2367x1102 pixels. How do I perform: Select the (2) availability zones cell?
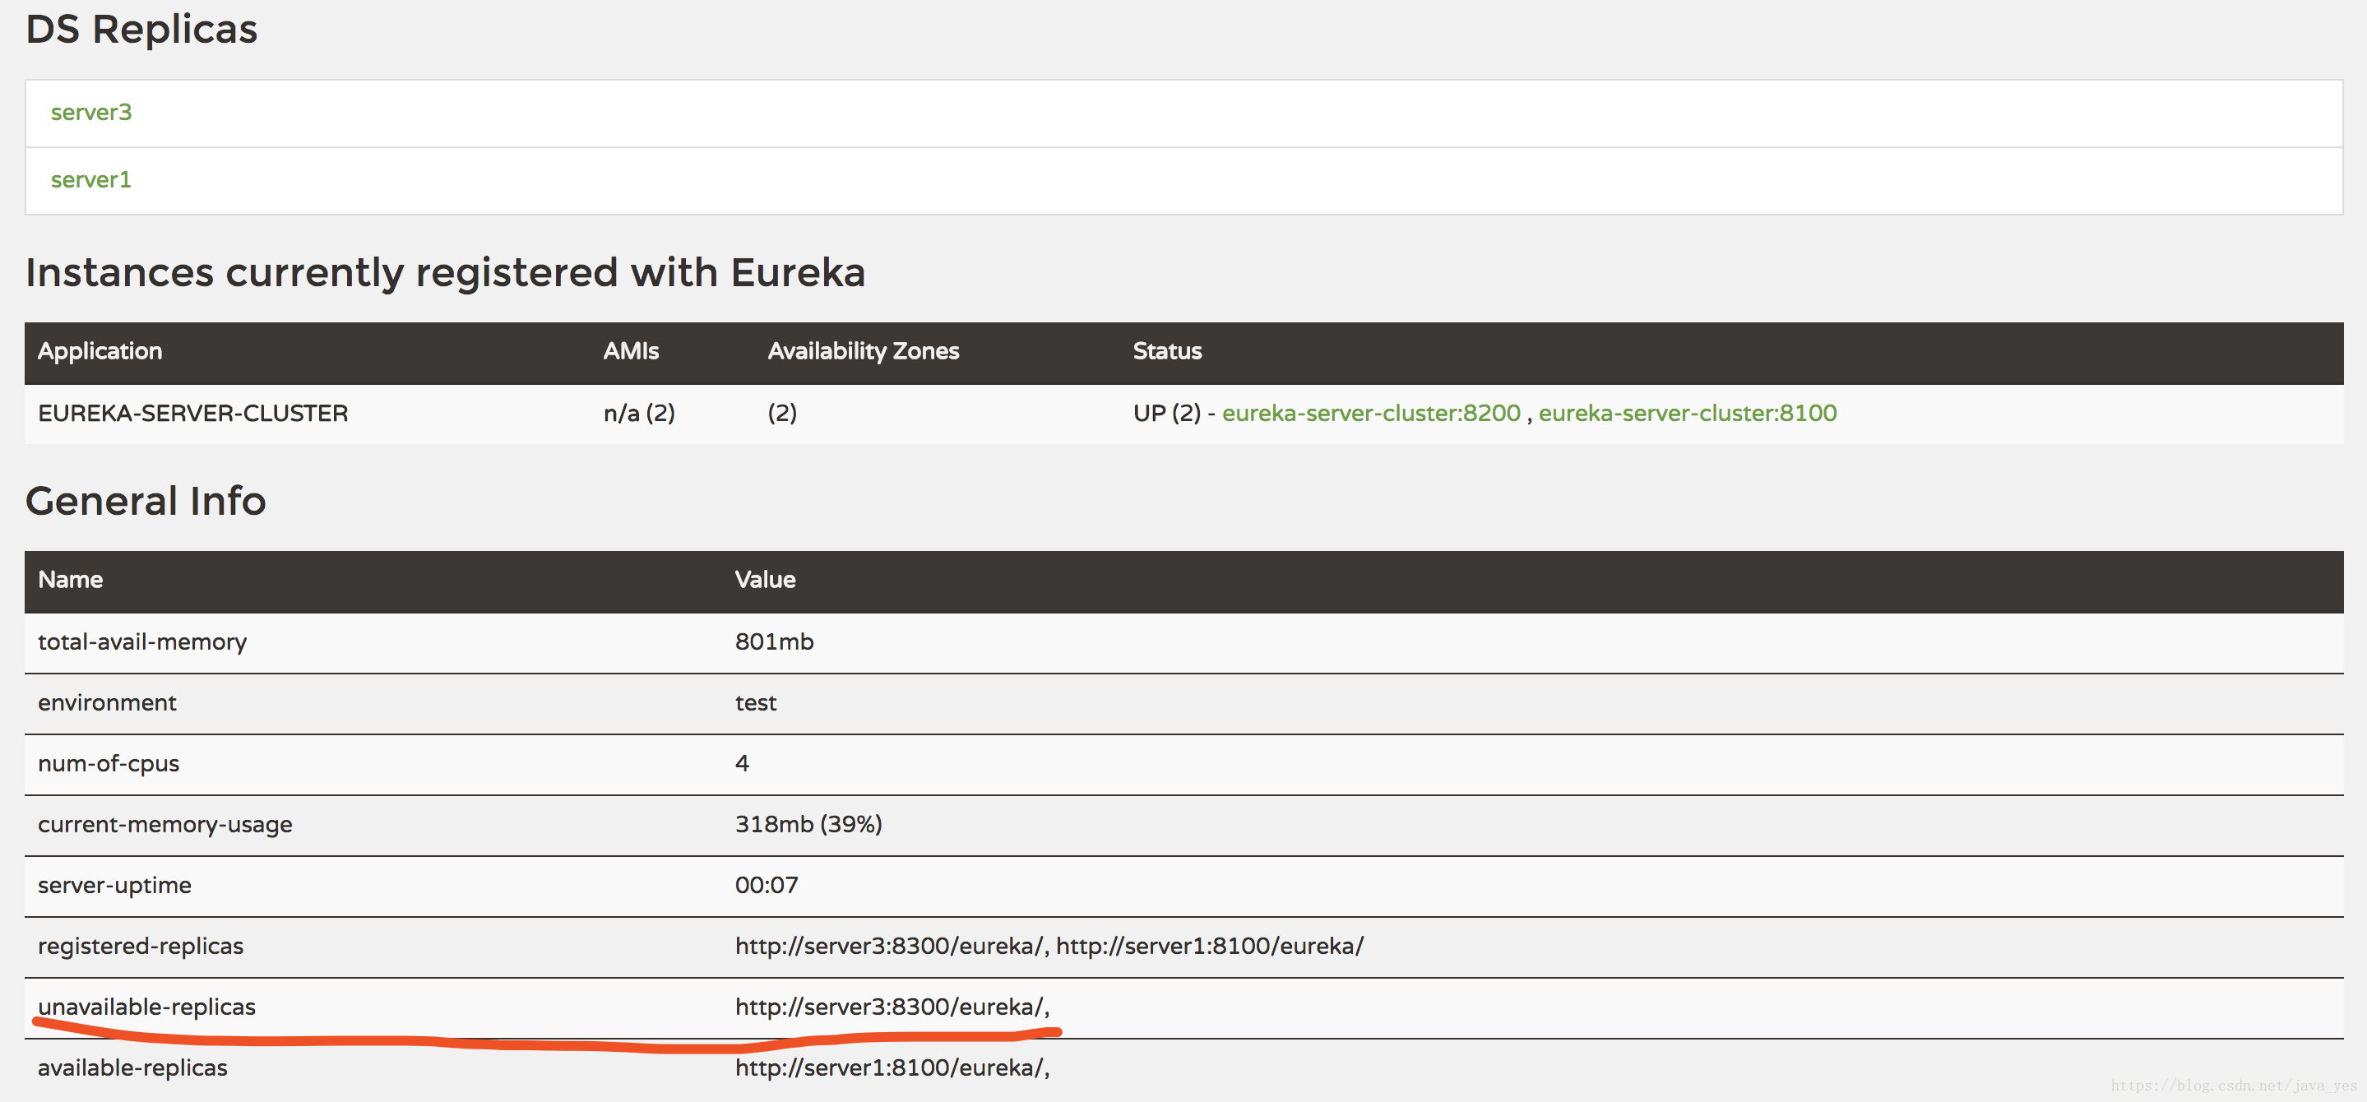(x=783, y=414)
